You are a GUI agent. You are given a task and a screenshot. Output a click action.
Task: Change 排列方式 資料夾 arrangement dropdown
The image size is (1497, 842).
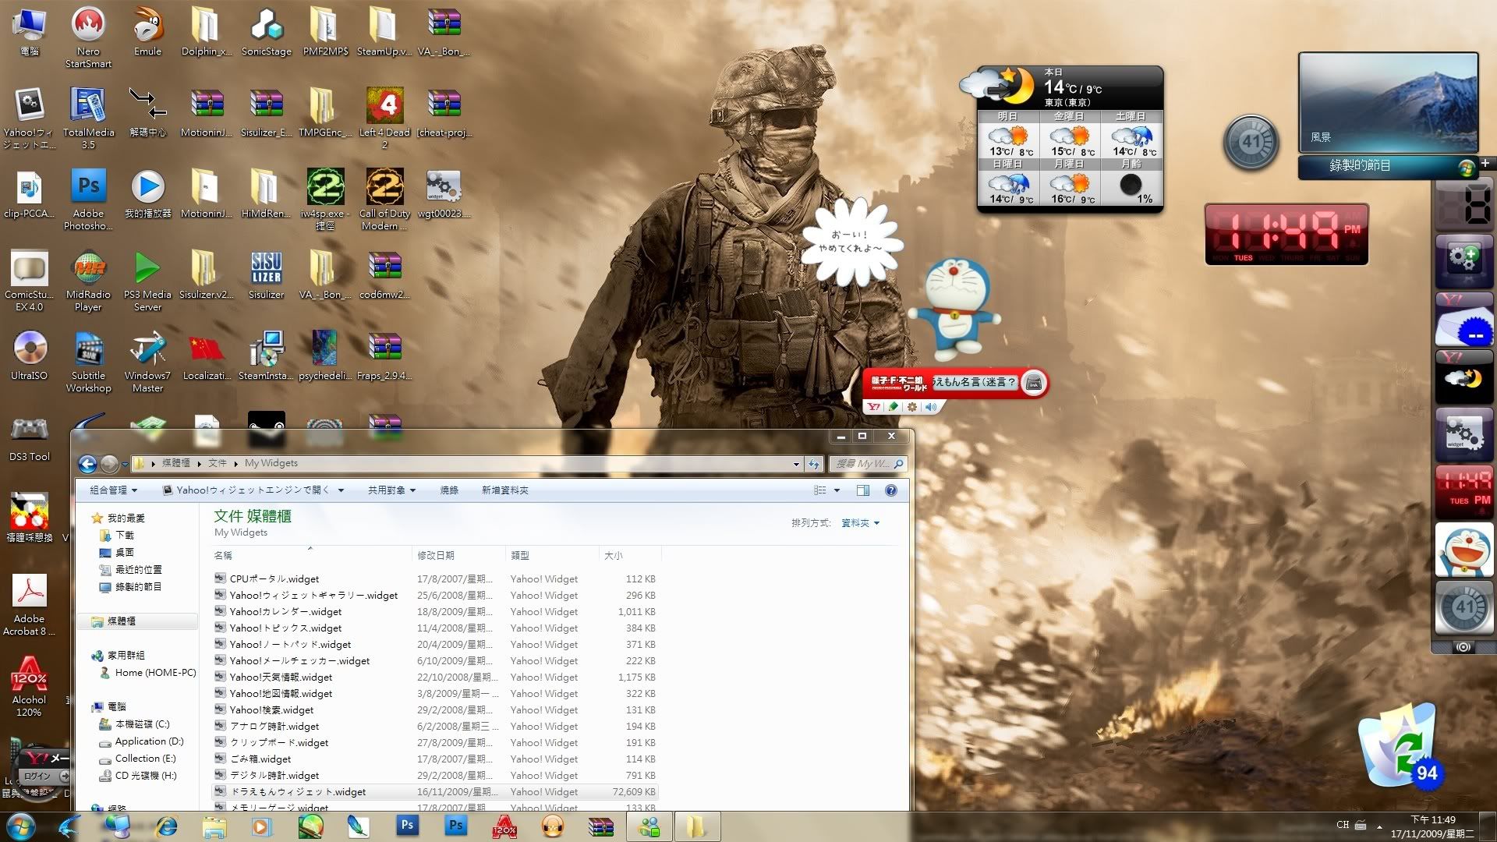pyautogui.click(x=860, y=523)
